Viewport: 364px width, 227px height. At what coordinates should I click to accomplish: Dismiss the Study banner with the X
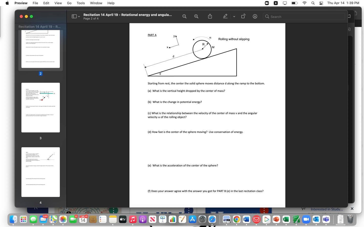click(352, 209)
